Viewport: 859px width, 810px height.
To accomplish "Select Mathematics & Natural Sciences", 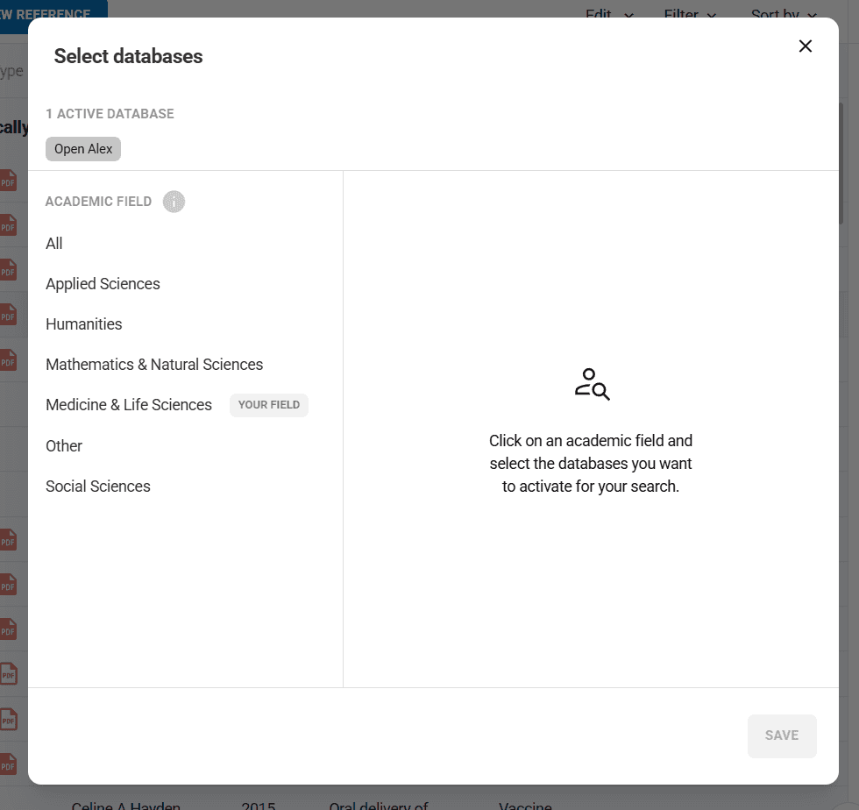I will [154, 365].
